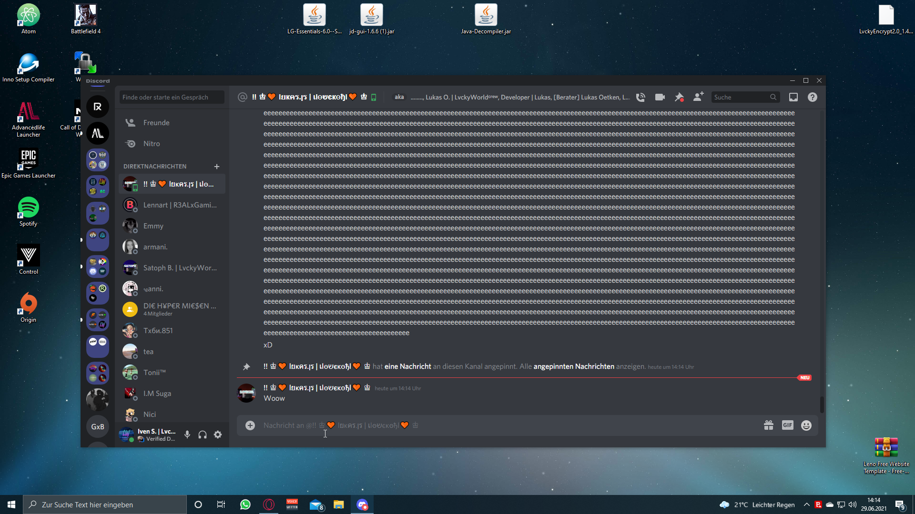Toggle microphone mute

point(187,435)
